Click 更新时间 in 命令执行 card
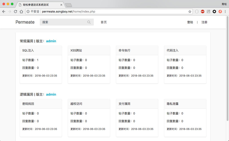Image resolution: width=229 pixels, height=141 pixels. click(136, 76)
